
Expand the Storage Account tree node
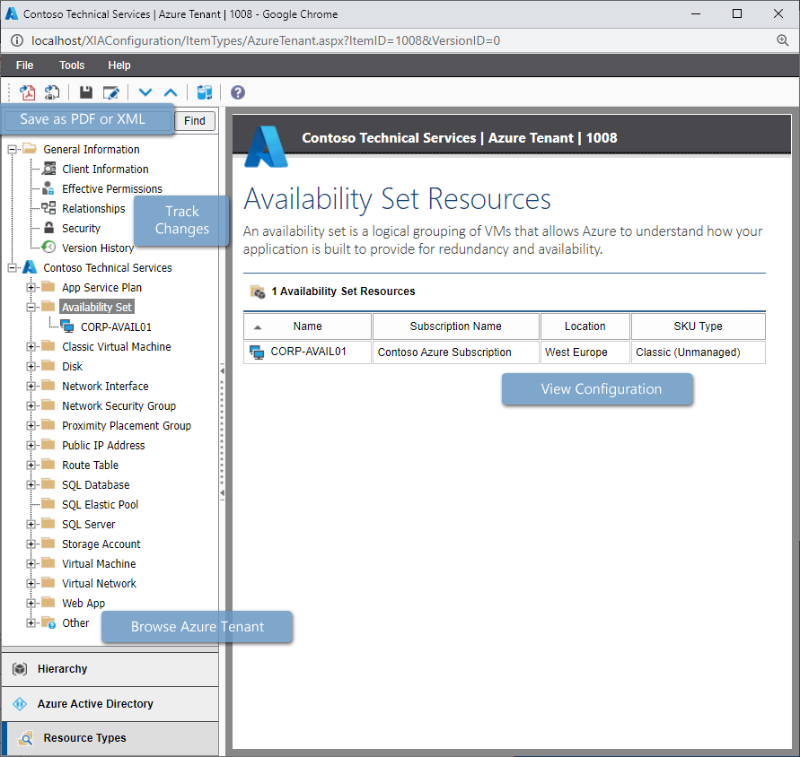coord(30,544)
